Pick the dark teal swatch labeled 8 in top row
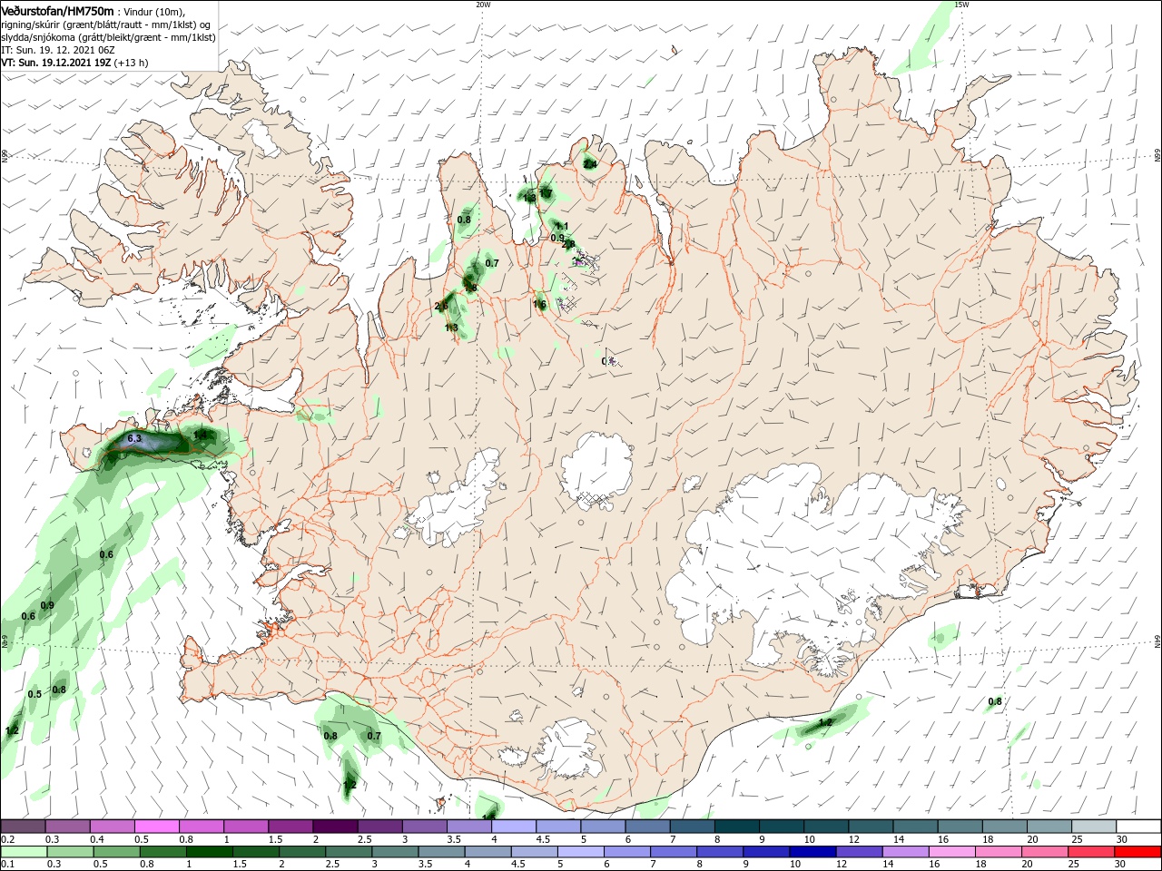 tap(736, 827)
